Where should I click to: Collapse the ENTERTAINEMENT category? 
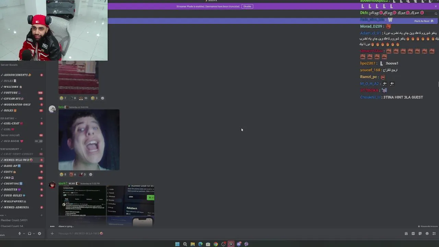point(11,149)
